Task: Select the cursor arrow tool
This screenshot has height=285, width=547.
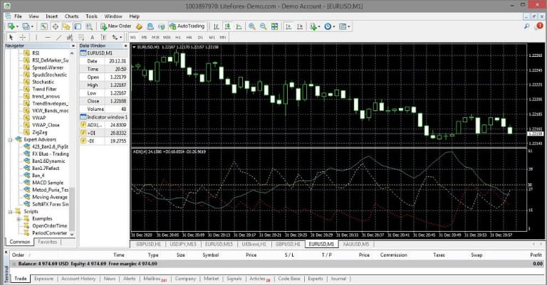Action: point(10,37)
